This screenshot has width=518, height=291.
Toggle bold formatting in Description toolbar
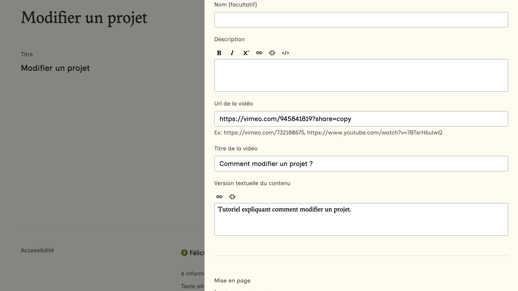point(219,53)
